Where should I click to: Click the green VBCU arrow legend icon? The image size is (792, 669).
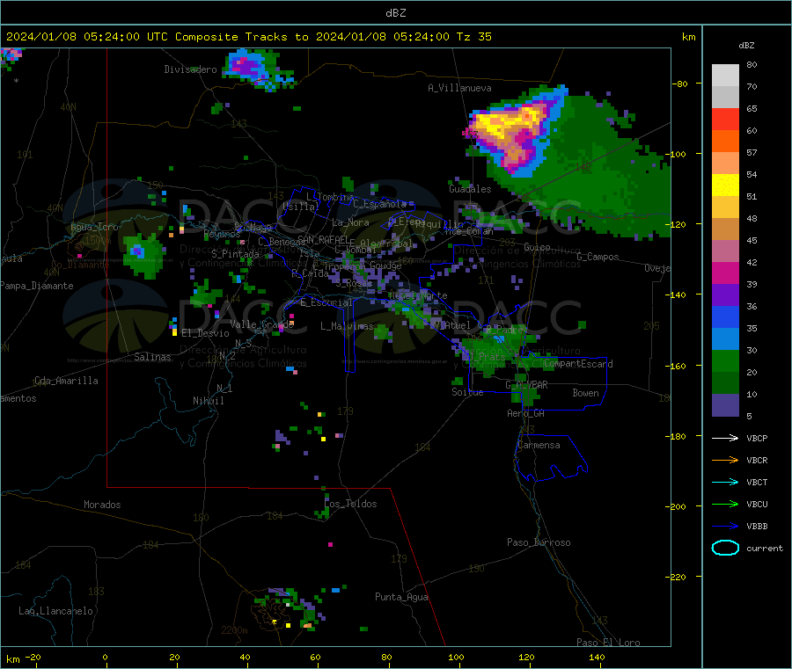click(x=725, y=504)
